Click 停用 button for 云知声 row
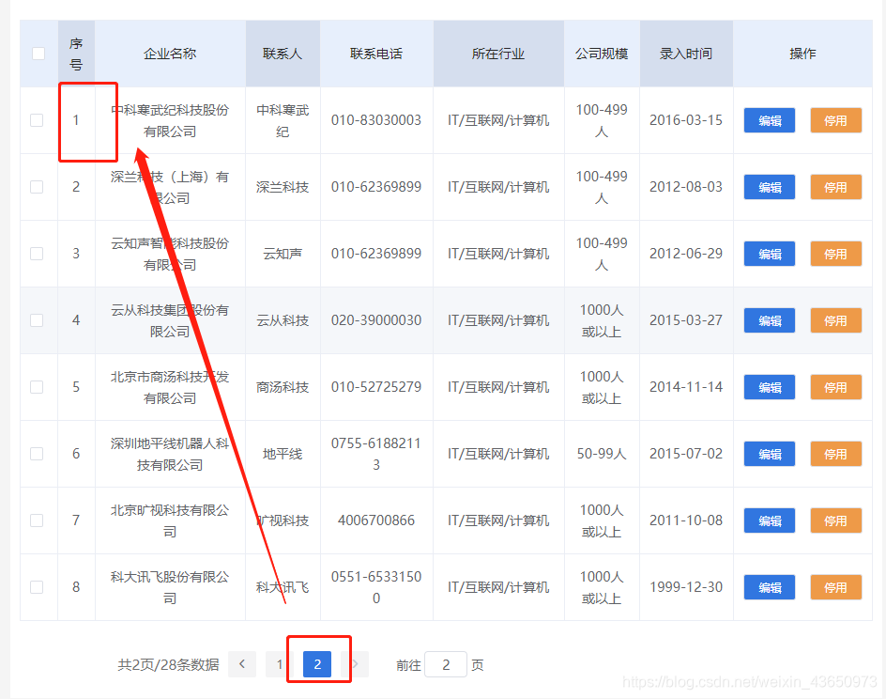The width and height of the screenshot is (886, 699). [835, 254]
